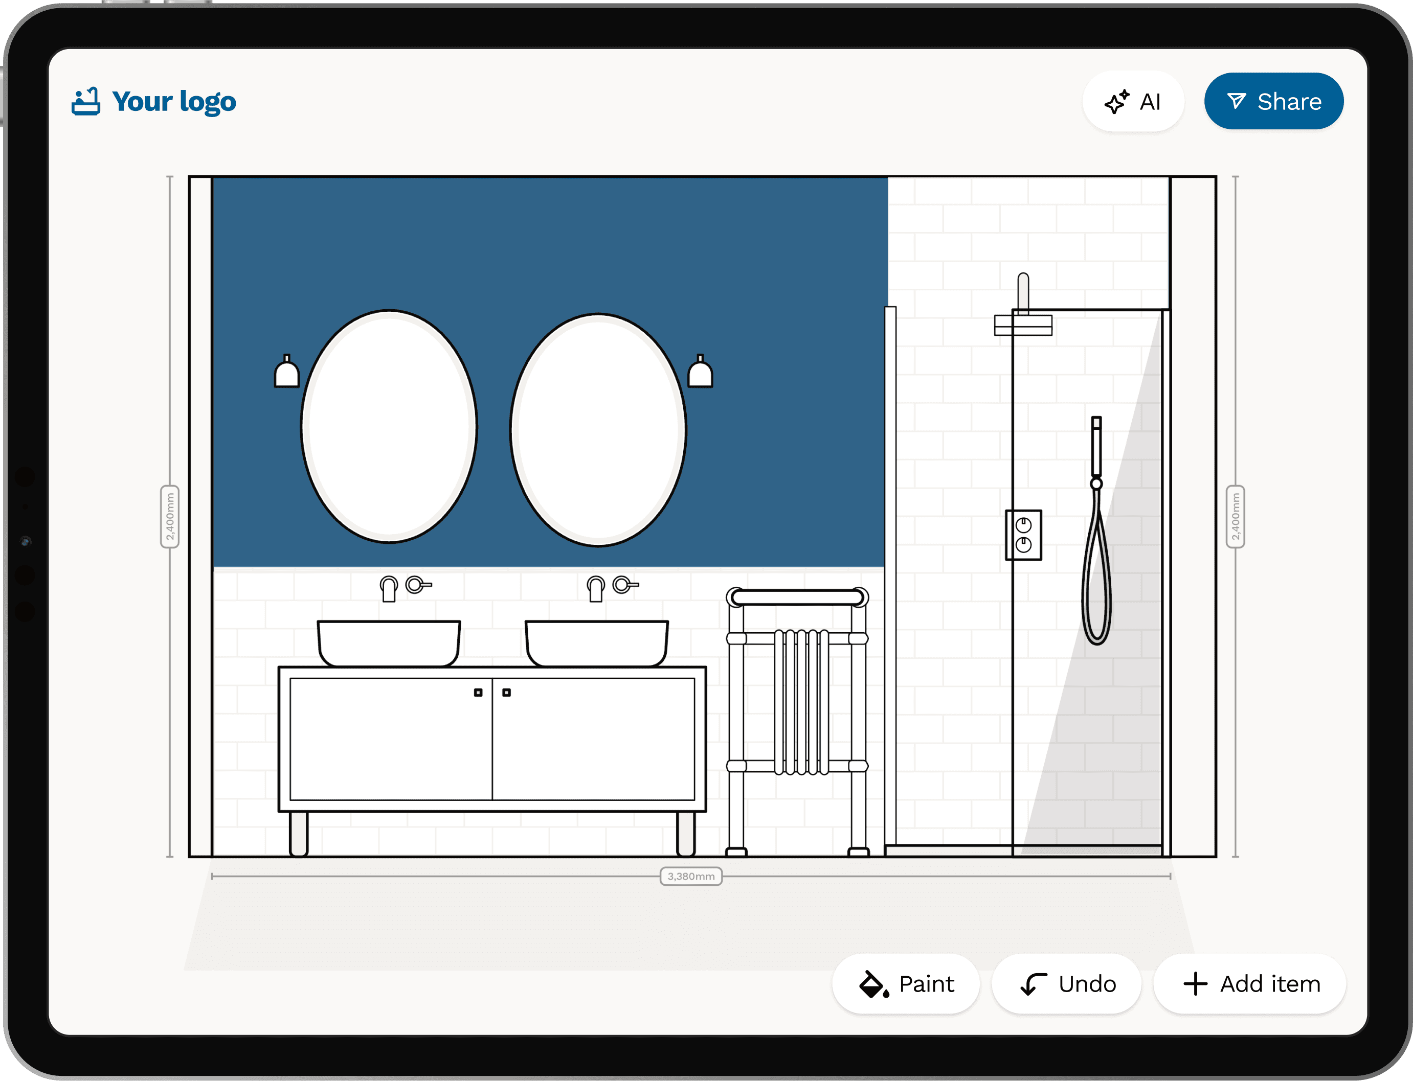Click the undo arrow icon
Viewport: 1413px width, 1081px height.
point(1034,984)
